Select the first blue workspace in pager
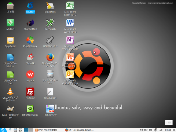This screenshot has height=132, width=176. click(x=26, y=130)
